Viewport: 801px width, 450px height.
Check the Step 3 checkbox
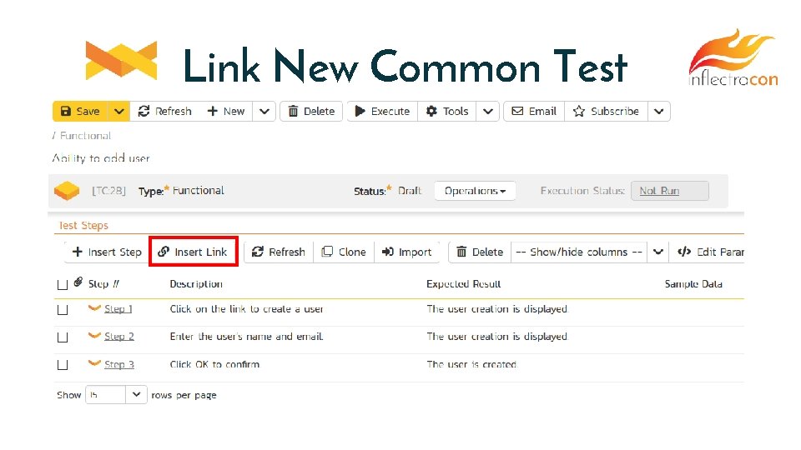[x=63, y=365]
